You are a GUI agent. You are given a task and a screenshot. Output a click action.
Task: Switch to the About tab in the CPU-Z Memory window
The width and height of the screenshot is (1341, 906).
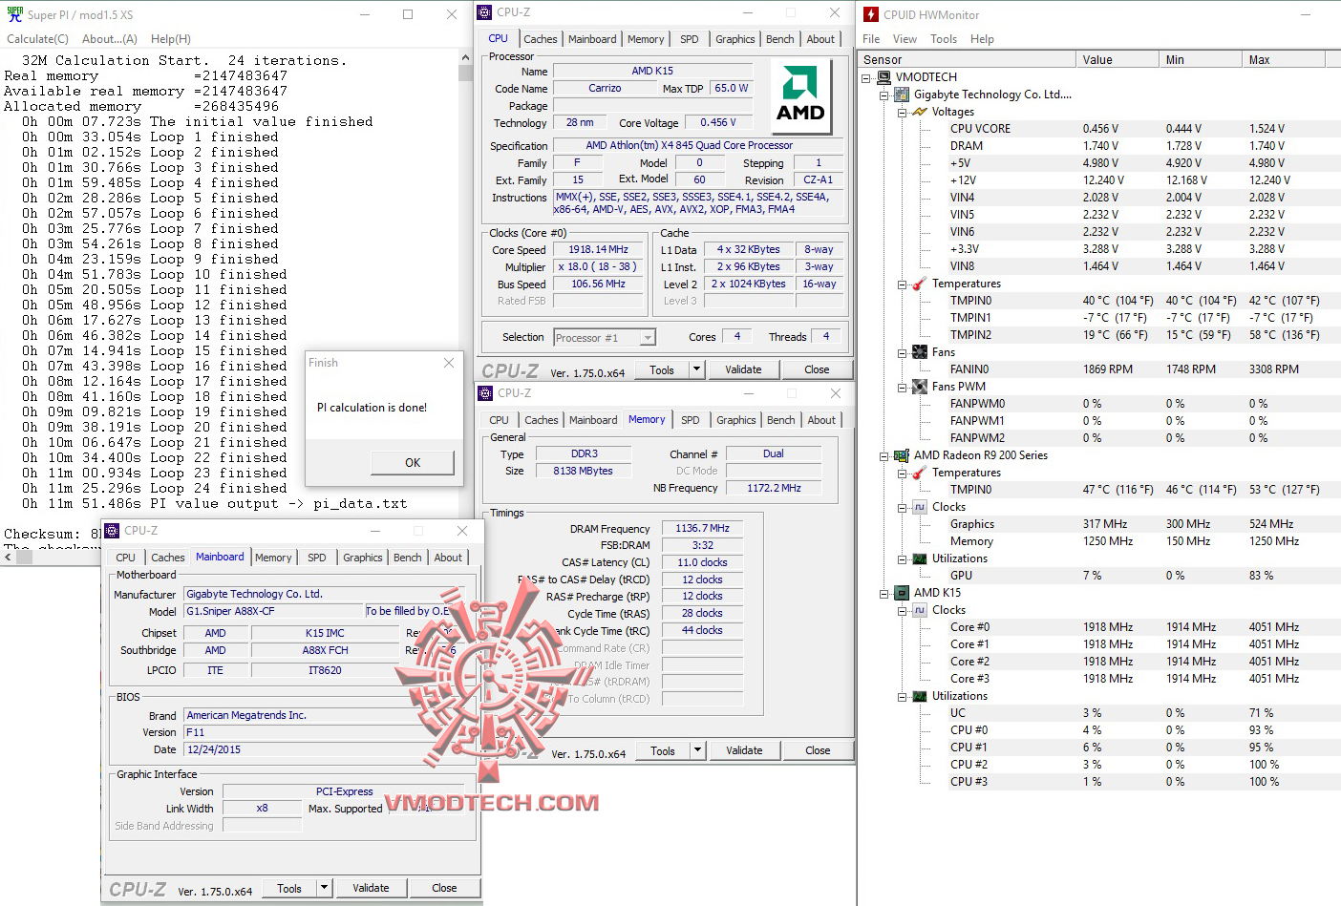tap(821, 420)
